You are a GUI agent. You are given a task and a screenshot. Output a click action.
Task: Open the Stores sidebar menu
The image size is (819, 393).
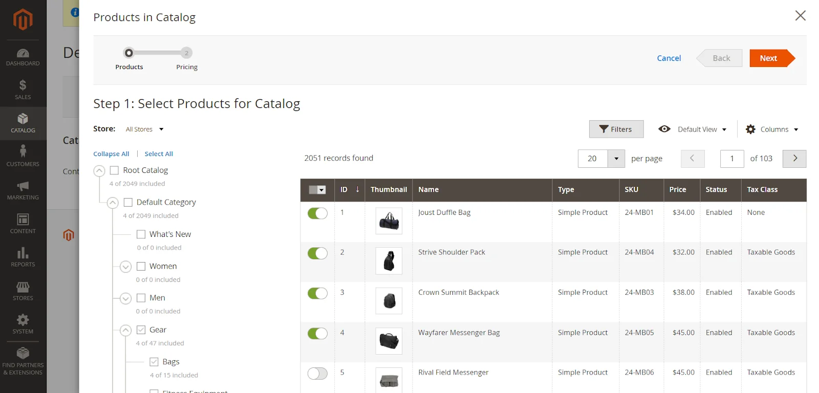pyautogui.click(x=23, y=291)
